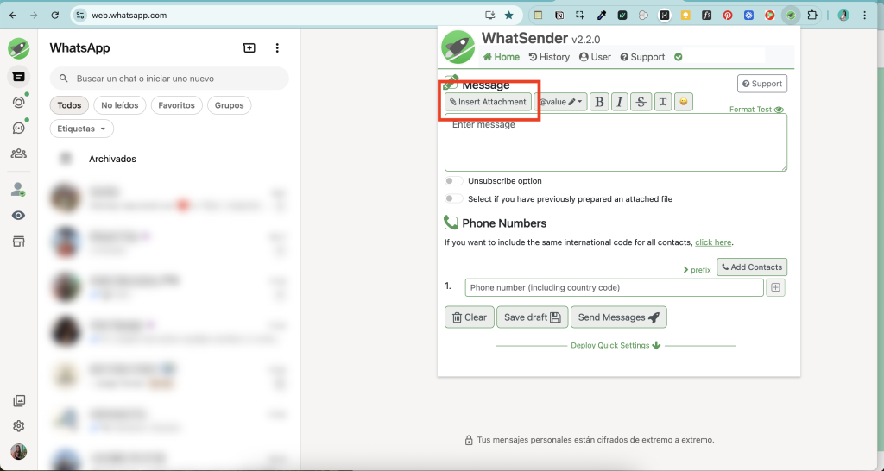Apply italic formatting to message
This screenshot has width=884, height=471.
click(x=620, y=102)
